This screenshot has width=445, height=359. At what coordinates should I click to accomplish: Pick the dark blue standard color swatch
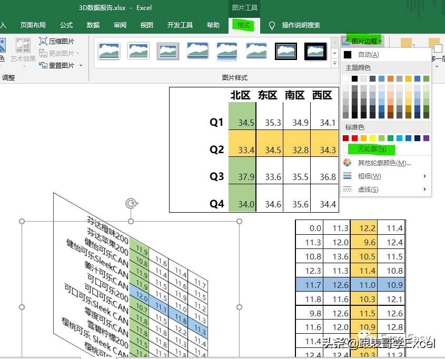pyautogui.click(x=417, y=138)
